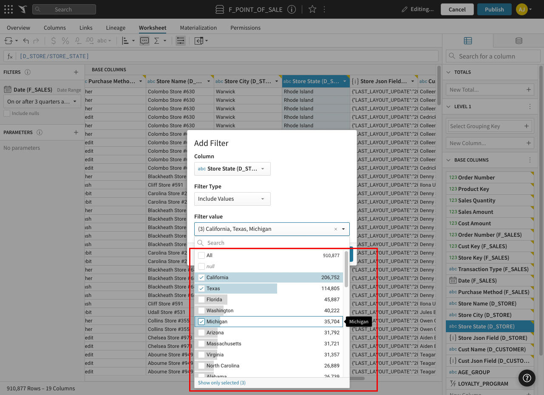Select All values checkbox
The width and height of the screenshot is (544, 395).
coord(201,255)
